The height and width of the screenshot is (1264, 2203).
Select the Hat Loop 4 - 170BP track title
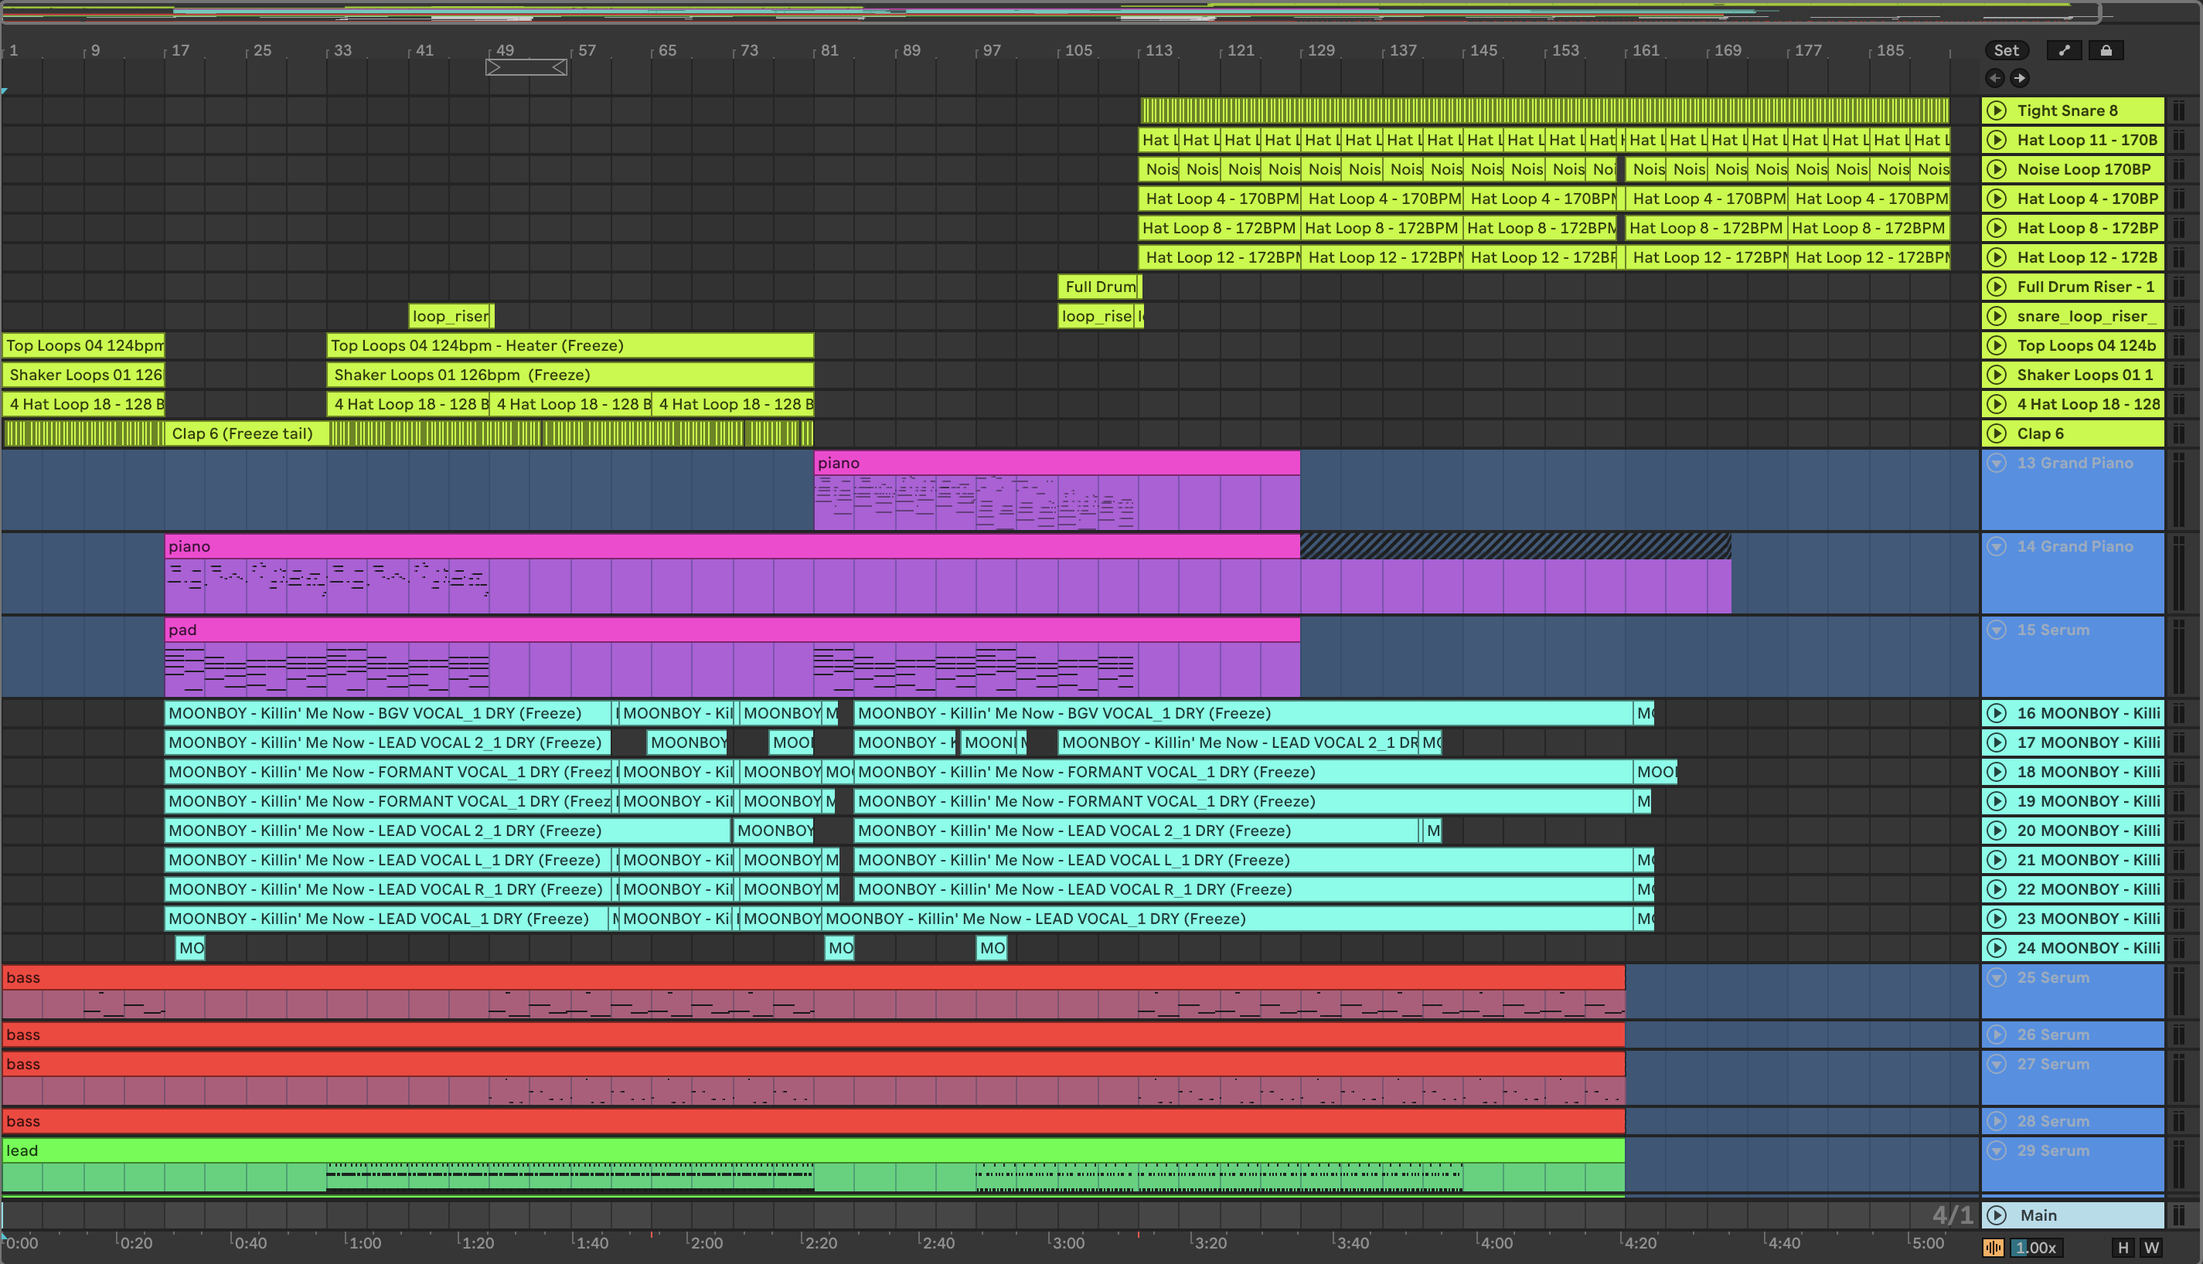[x=2086, y=199]
